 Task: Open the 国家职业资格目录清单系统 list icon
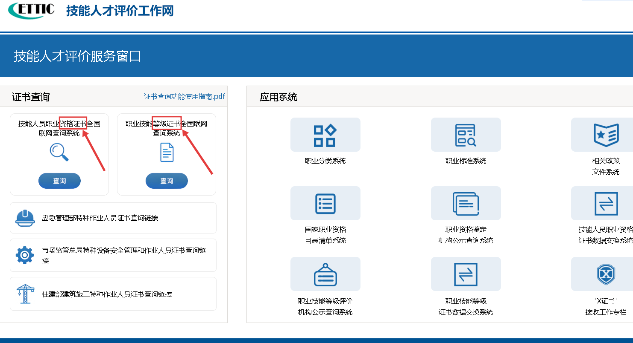[325, 204]
